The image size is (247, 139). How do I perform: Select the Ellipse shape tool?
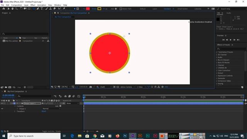coord(34,8)
